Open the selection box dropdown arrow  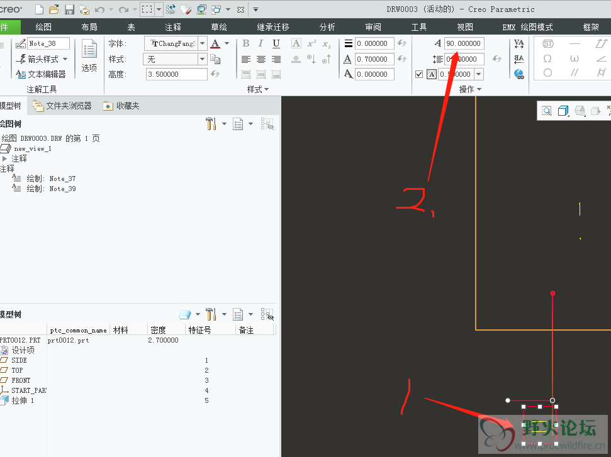click(159, 9)
